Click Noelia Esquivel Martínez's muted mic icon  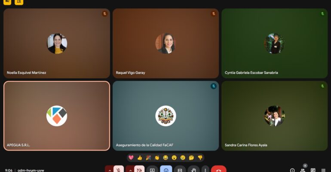pyautogui.click(x=104, y=14)
